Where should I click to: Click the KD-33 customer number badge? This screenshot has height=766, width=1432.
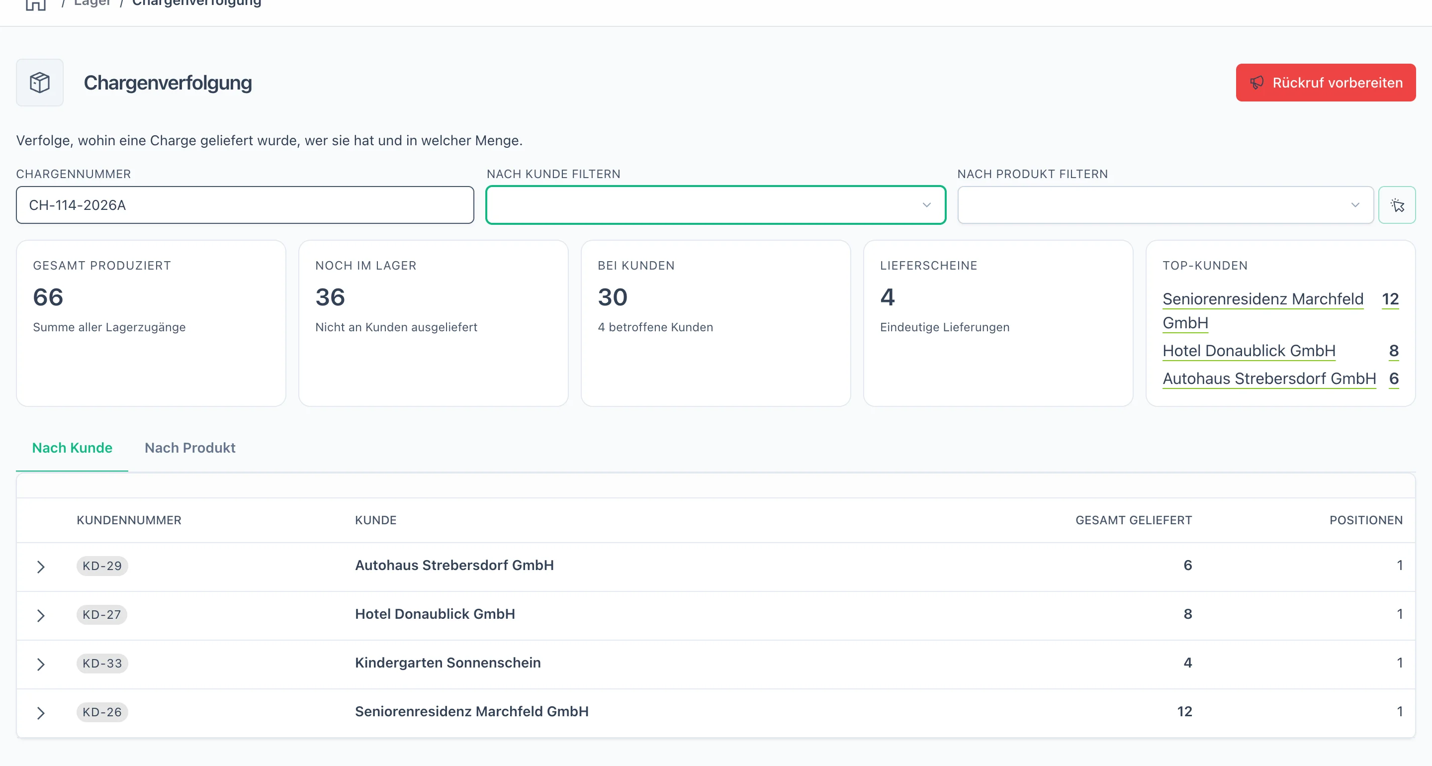coord(102,663)
